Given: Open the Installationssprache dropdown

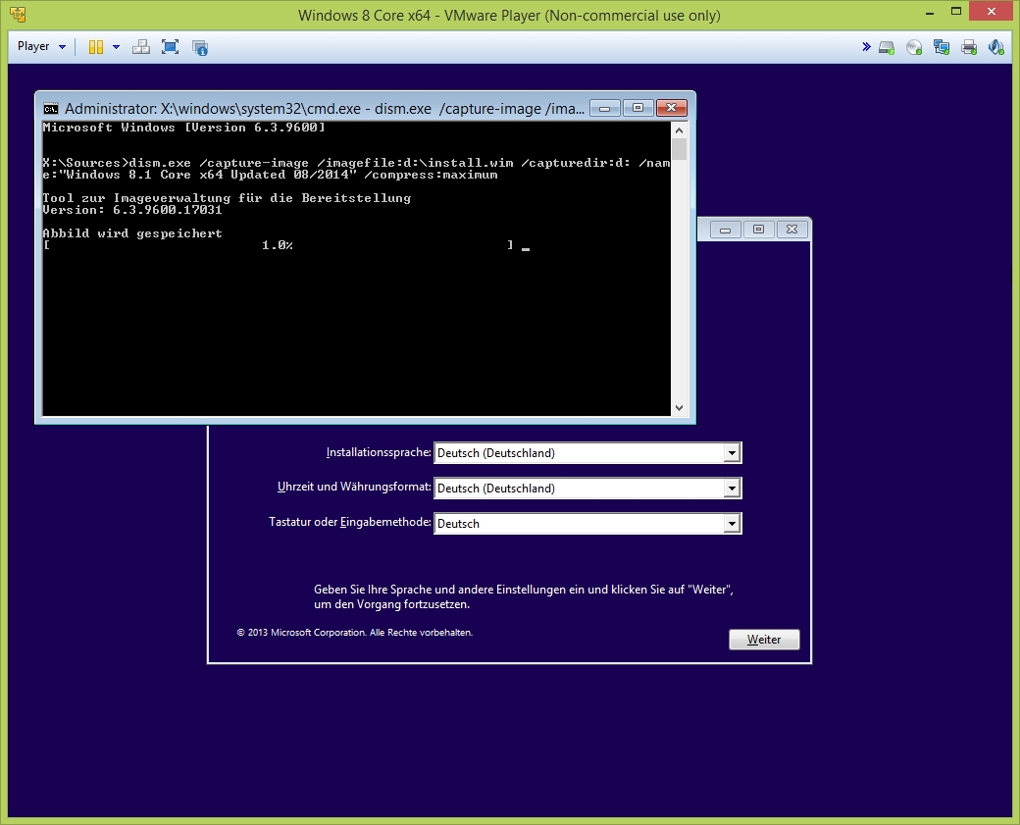Looking at the screenshot, I should (732, 453).
